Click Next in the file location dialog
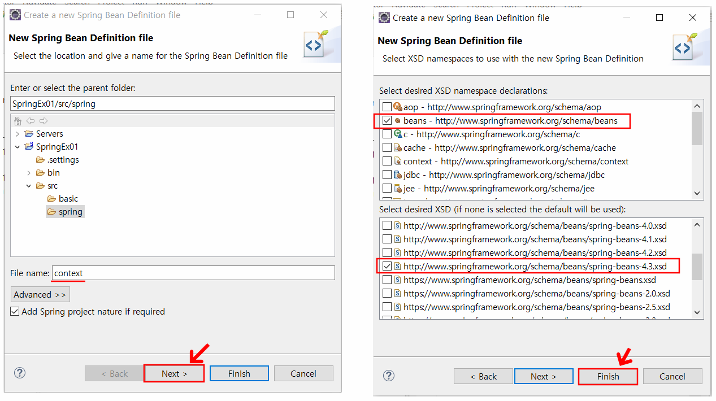Screen dimensions: 716x401 [174, 373]
